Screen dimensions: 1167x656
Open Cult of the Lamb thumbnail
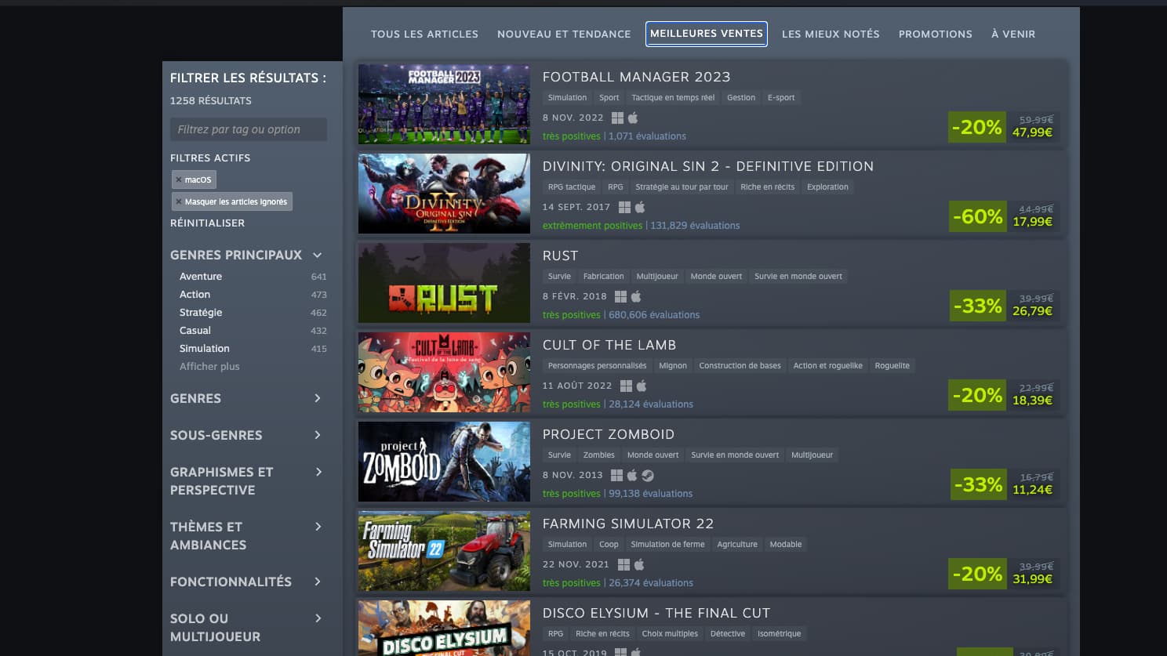(444, 372)
